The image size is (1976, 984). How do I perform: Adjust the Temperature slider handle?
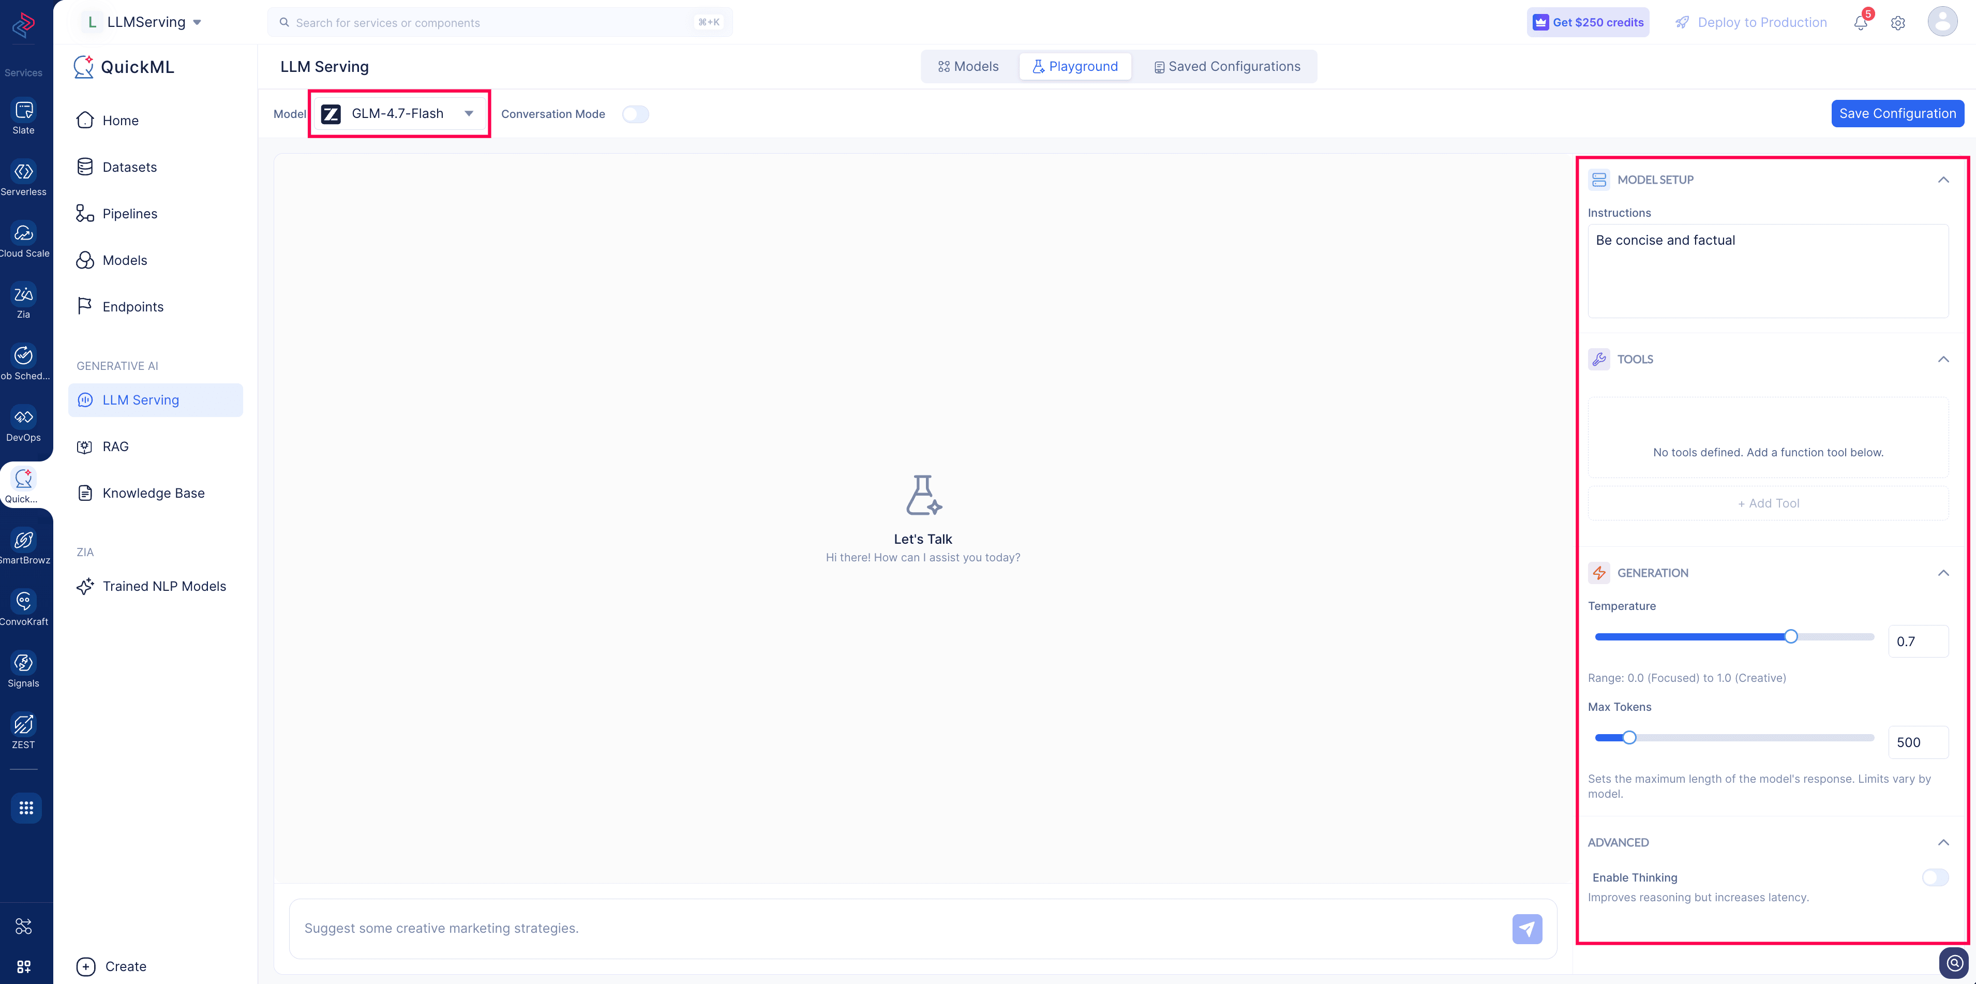[1791, 636]
